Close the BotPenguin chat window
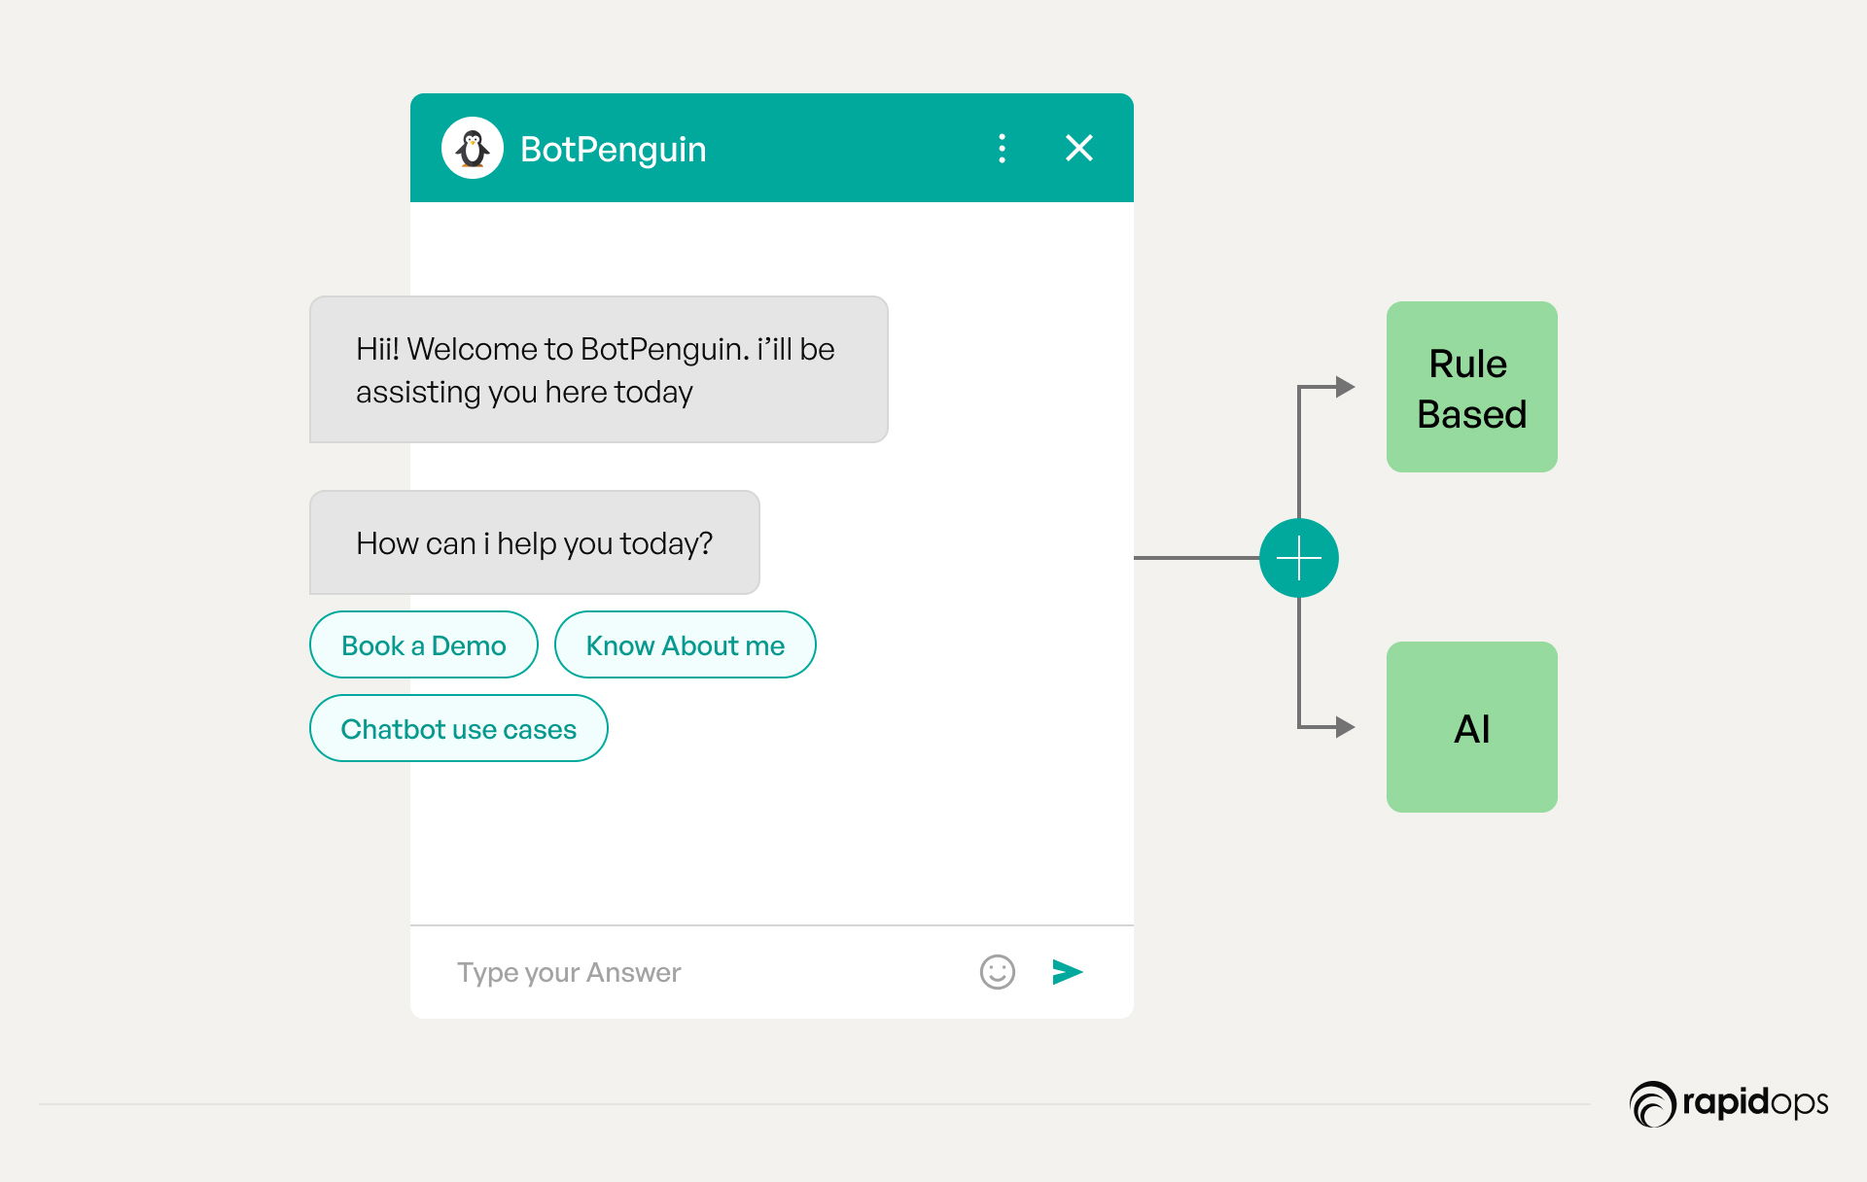The width and height of the screenshot is (1867, 1182). pos(1079,148)
